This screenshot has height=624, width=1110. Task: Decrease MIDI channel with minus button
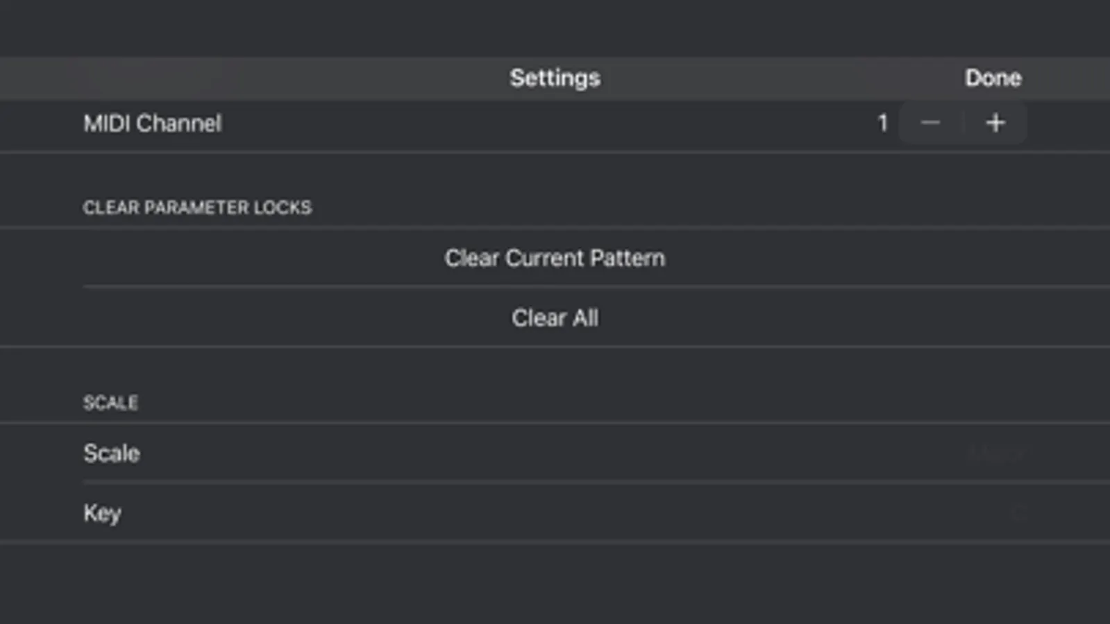930,123
